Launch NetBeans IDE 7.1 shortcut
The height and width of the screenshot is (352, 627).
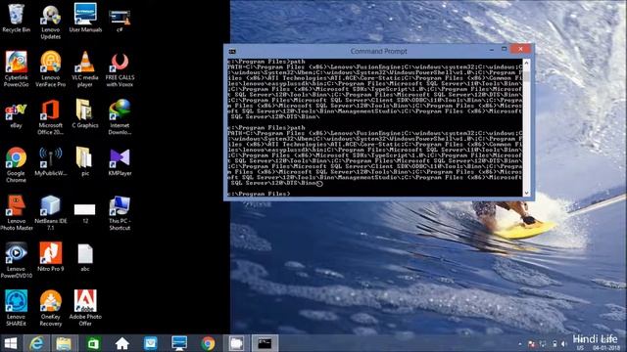pos(50,213)
